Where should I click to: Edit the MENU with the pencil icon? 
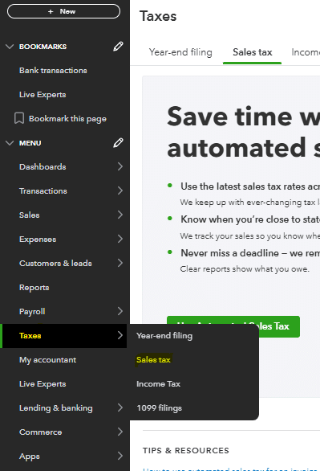(118, 143)
